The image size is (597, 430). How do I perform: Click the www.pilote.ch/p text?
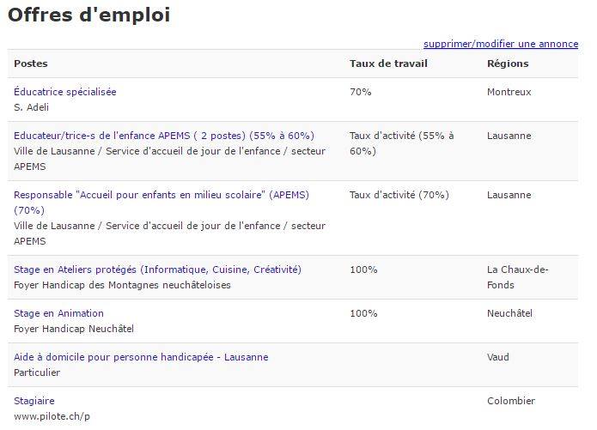[x=52, y=416]
